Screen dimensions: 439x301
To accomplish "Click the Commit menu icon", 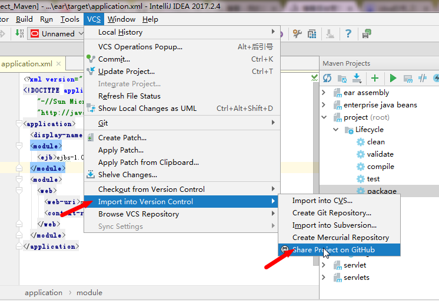I will click(x=91, y=59).
